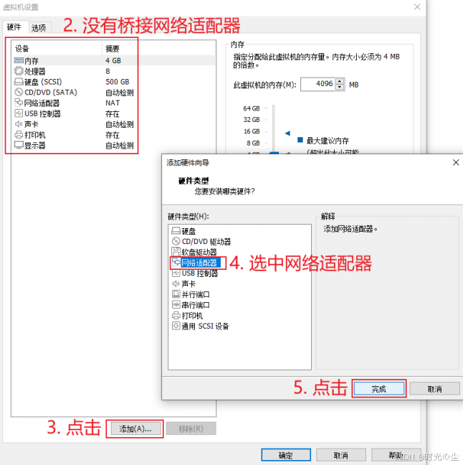Select the 内存 memory device icon
Viewport: 463px width, 465px height.
coord(19,60)
